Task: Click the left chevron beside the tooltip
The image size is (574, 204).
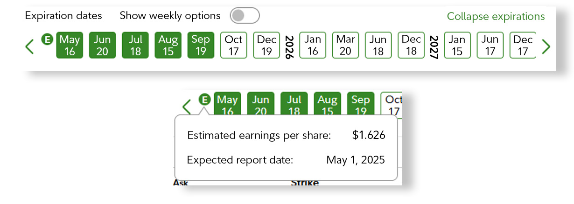Action: click(187, 106)
